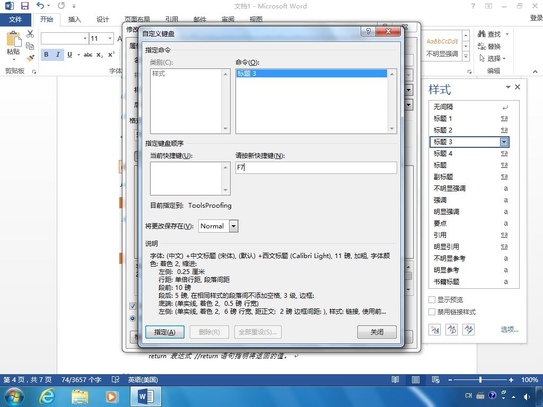Select the Format Painter brush icon
Image resolution: width=543 pixels, height=407 pixels.
[x=30, y=58]
